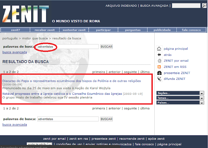Viewport: 208px width, 148px height.
Task: Click anterior in bottom pagination
Action: [x=114, y=108]
